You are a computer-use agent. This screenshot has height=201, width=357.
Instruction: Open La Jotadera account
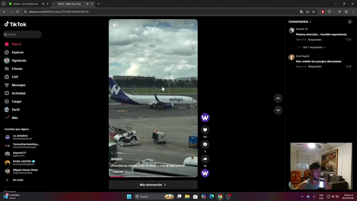pyautogui.click(x=22, y=137)
